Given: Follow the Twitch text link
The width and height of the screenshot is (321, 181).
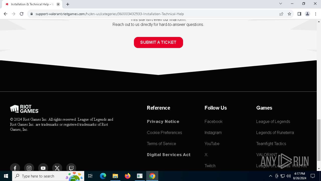Looking at the screenshot, I should click(210, 166).
